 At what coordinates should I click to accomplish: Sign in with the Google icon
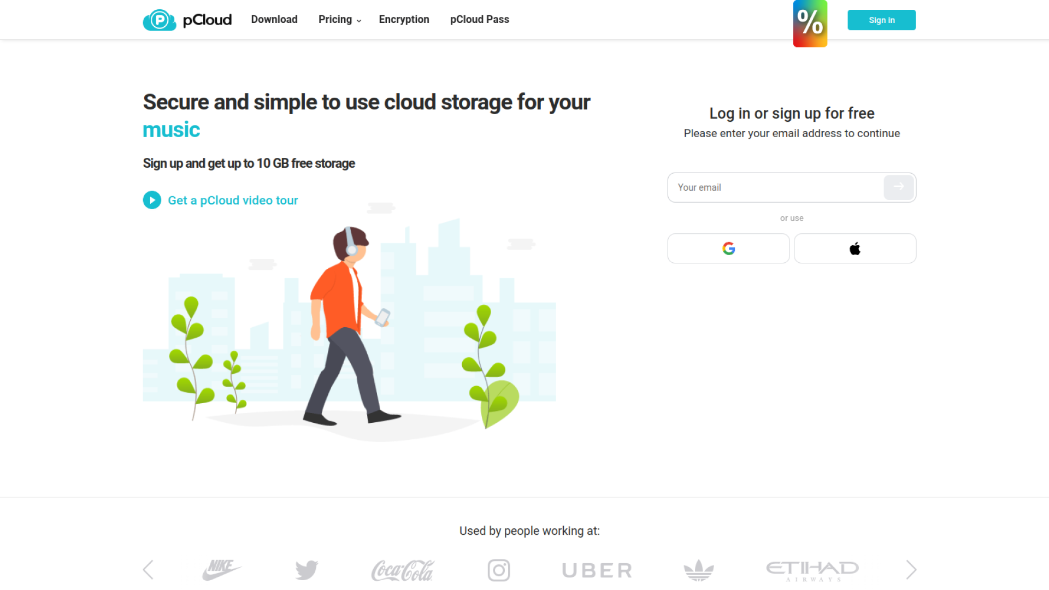[x=728, y=248]
